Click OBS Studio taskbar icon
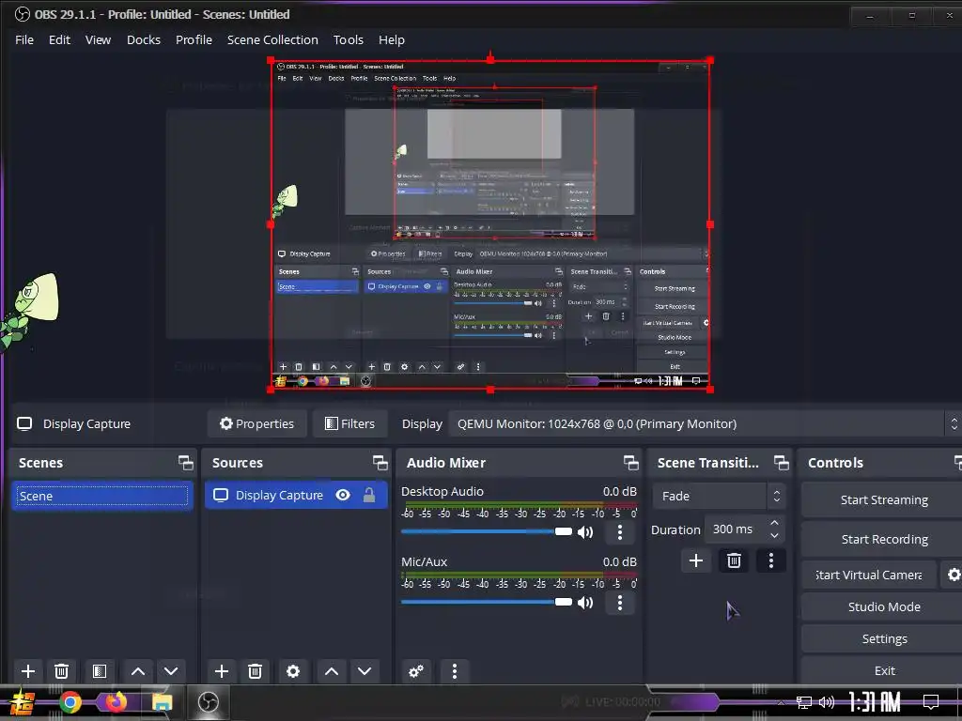Screen dimensions: 962x721 [x=208, y=702]
